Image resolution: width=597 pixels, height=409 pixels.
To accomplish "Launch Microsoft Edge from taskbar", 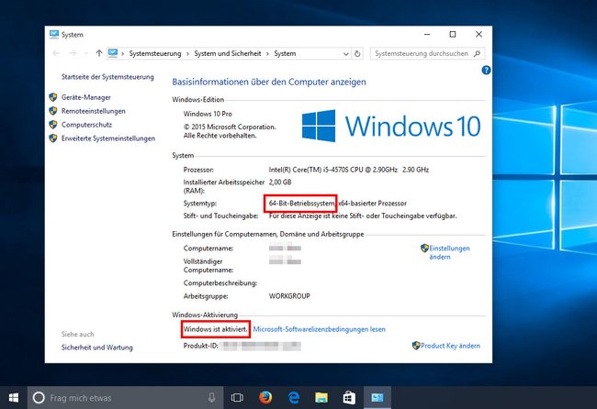I will pos(294,398).
